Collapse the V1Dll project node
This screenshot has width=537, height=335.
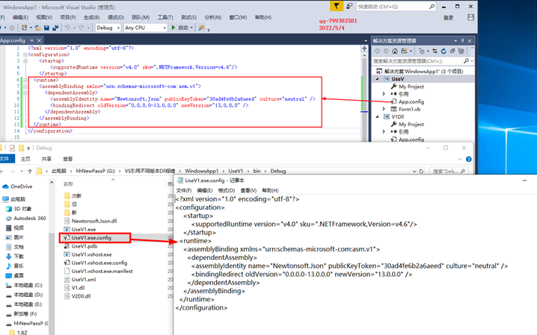378,116
